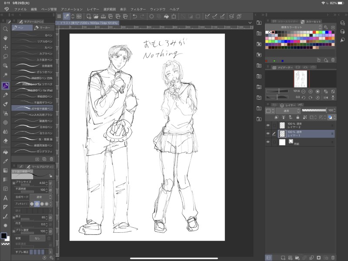Switch to the マーカー sub tool tab

(43, 27)
